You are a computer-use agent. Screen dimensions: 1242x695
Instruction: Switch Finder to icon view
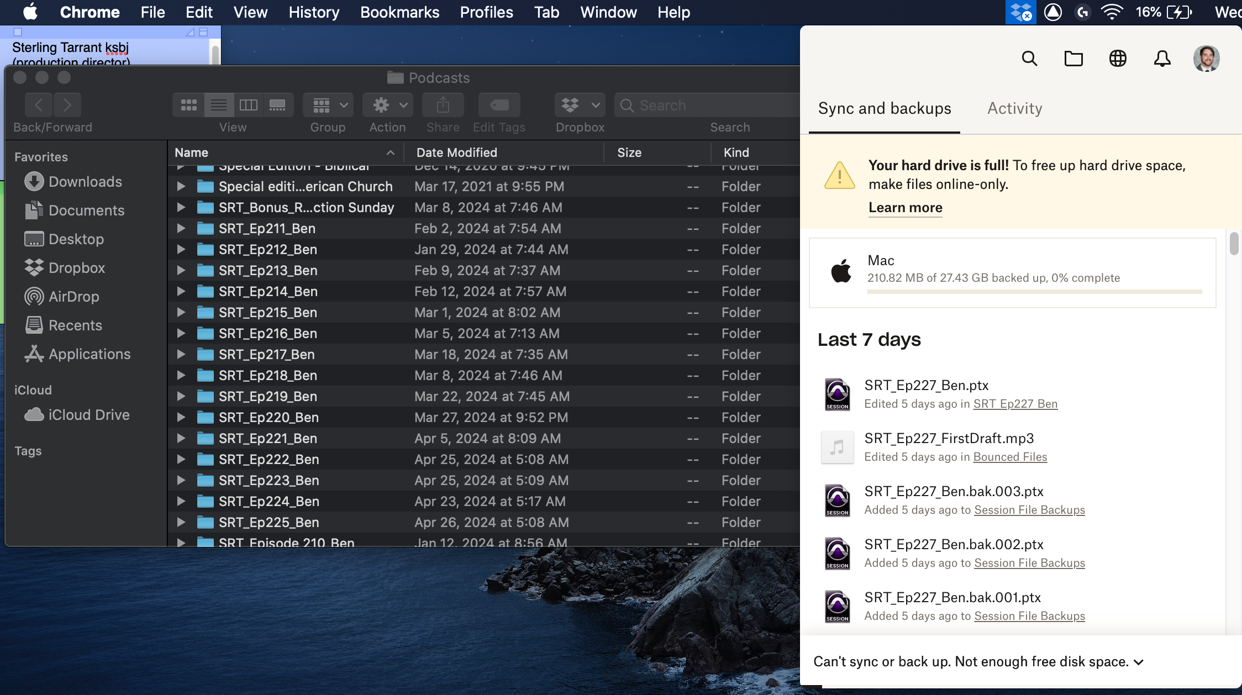pos(189,105)
